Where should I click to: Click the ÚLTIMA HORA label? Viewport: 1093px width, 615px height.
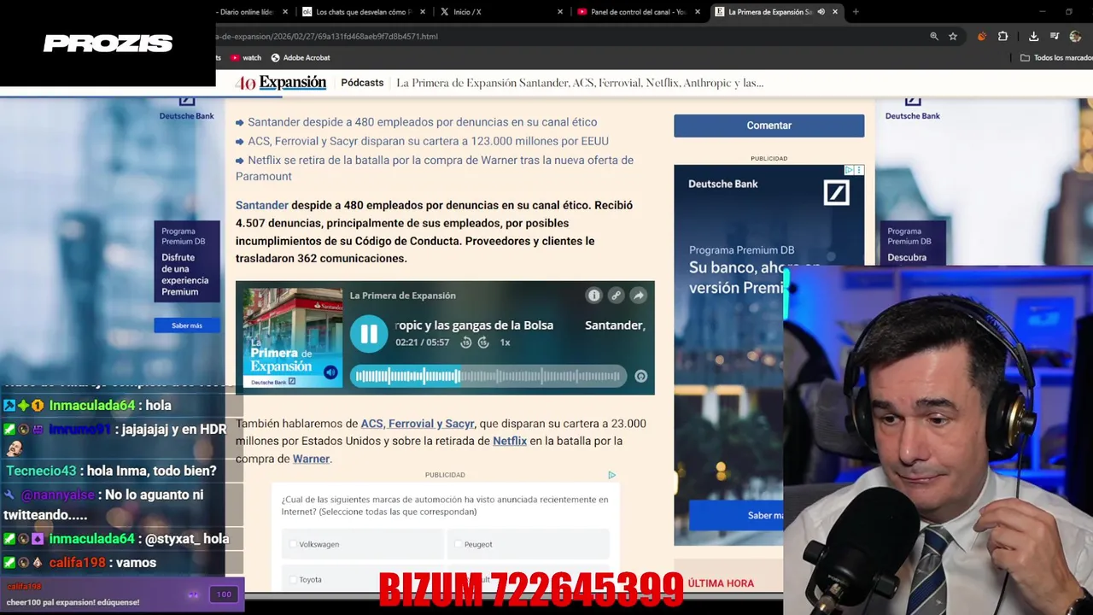pos(721,583)
